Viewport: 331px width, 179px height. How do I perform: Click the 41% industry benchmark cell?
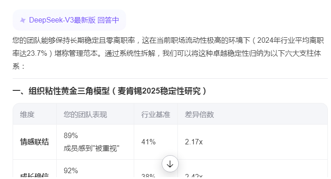tap(149, 142)
